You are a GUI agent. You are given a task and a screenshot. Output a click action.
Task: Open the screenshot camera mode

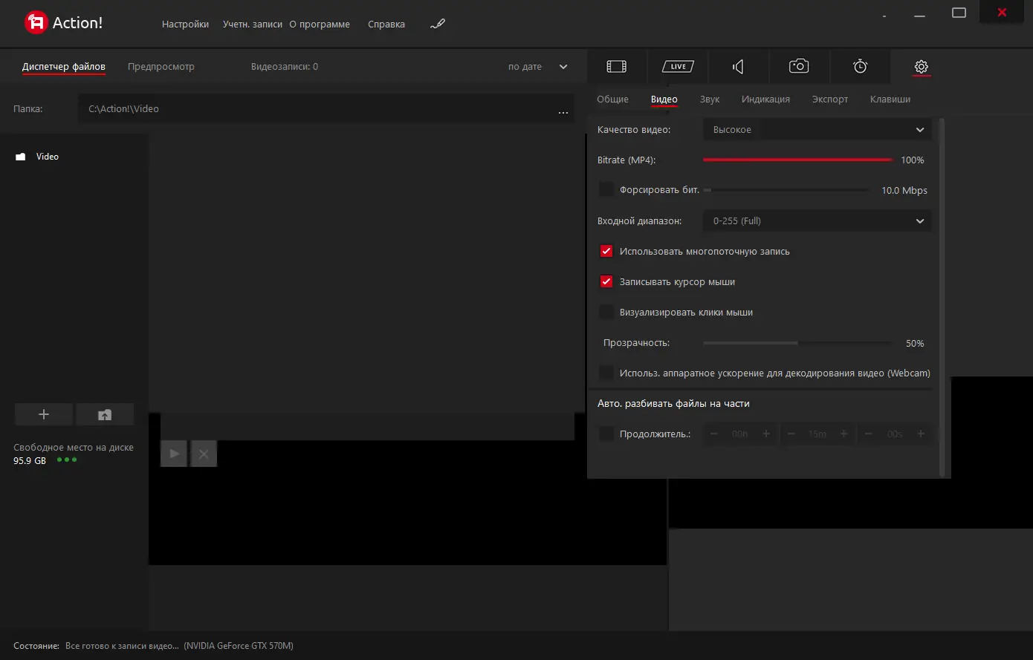(x=799, y=66)
